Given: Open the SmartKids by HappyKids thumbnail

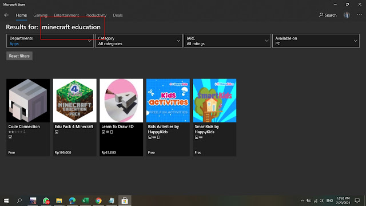Looking at the screenshot, I should (214, 101).
